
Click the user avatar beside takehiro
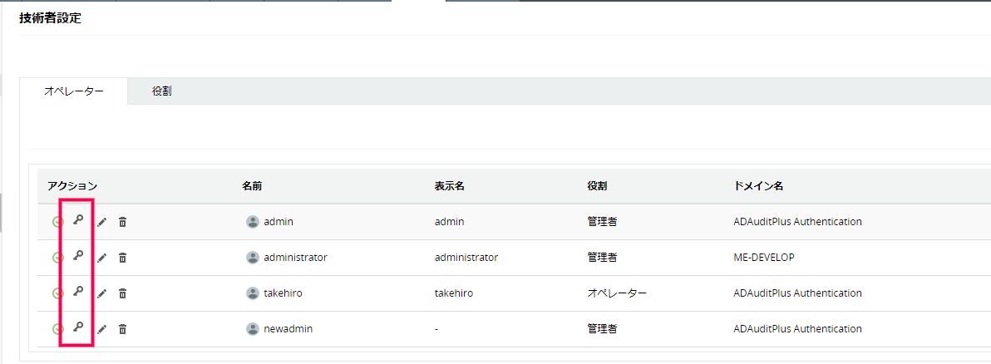click(253, 293)
